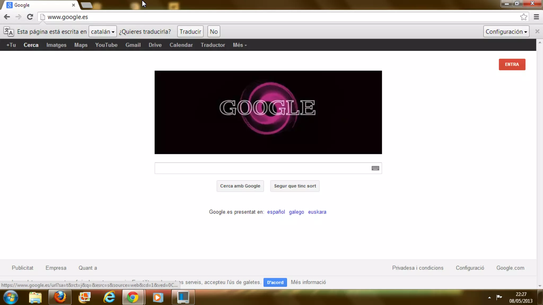Click the Google search input field
The height and width of the screenshot is (305, 543).
[262, 168]
